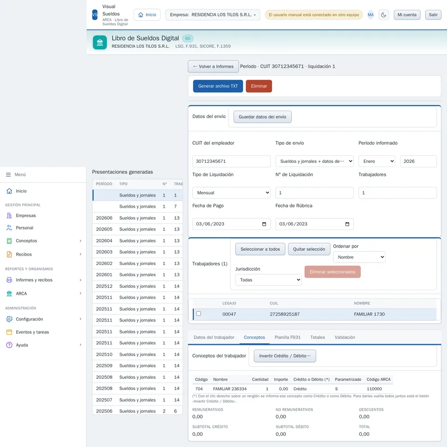
Task: Click the Recibos document icon in sidebar
Action: pos(9,254)
